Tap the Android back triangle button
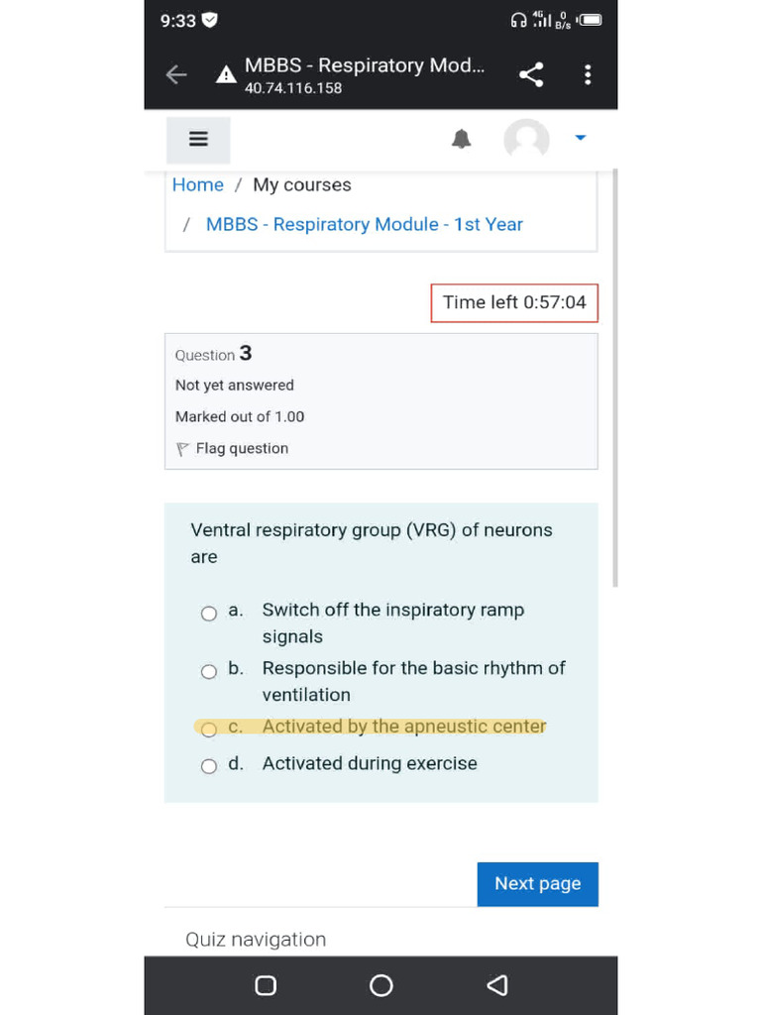Image resolution: width=761 pixels, height=1015 pixels. (x=497, y=985)
